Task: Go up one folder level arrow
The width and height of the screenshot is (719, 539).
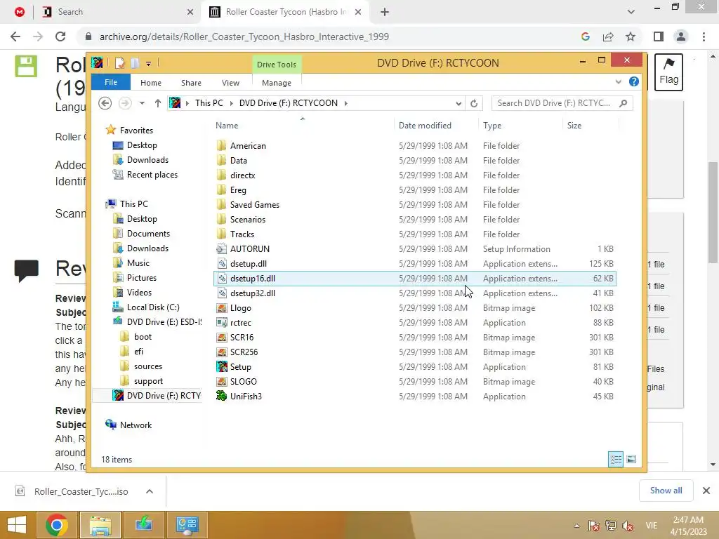Action: click(158, 103)
